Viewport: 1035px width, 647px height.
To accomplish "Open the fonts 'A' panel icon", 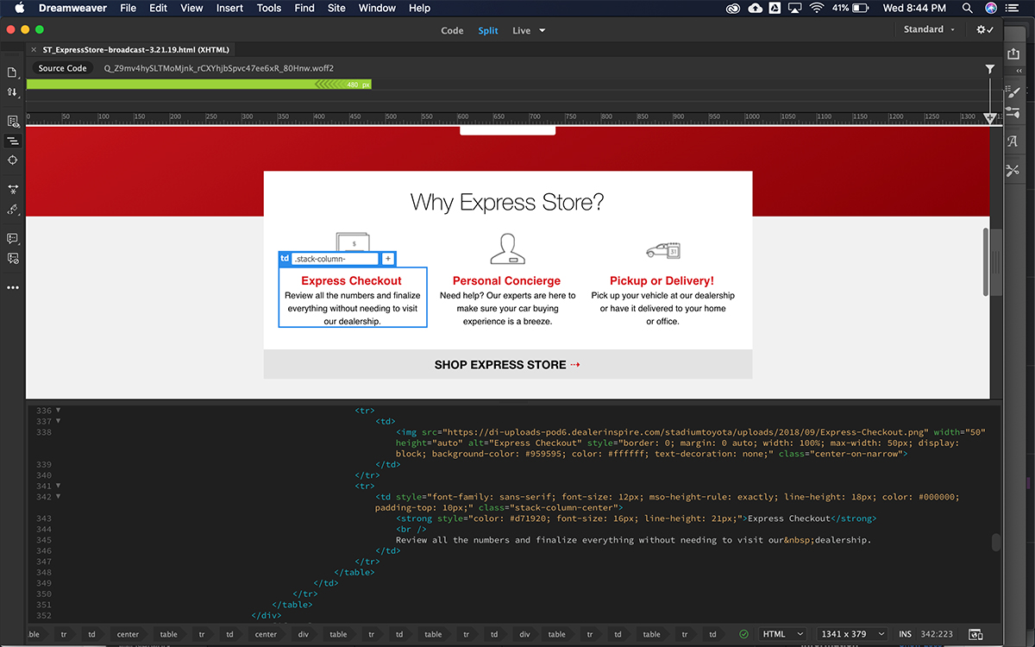I will click(1013, 141).
